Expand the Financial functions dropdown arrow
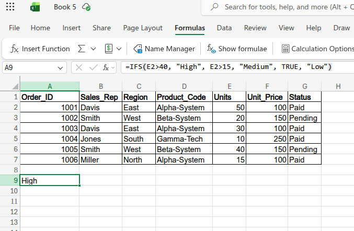 click(x=119, y=49)
